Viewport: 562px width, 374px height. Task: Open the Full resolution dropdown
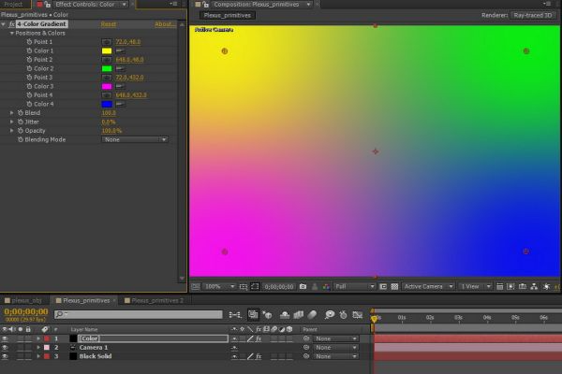pos(354,287)
